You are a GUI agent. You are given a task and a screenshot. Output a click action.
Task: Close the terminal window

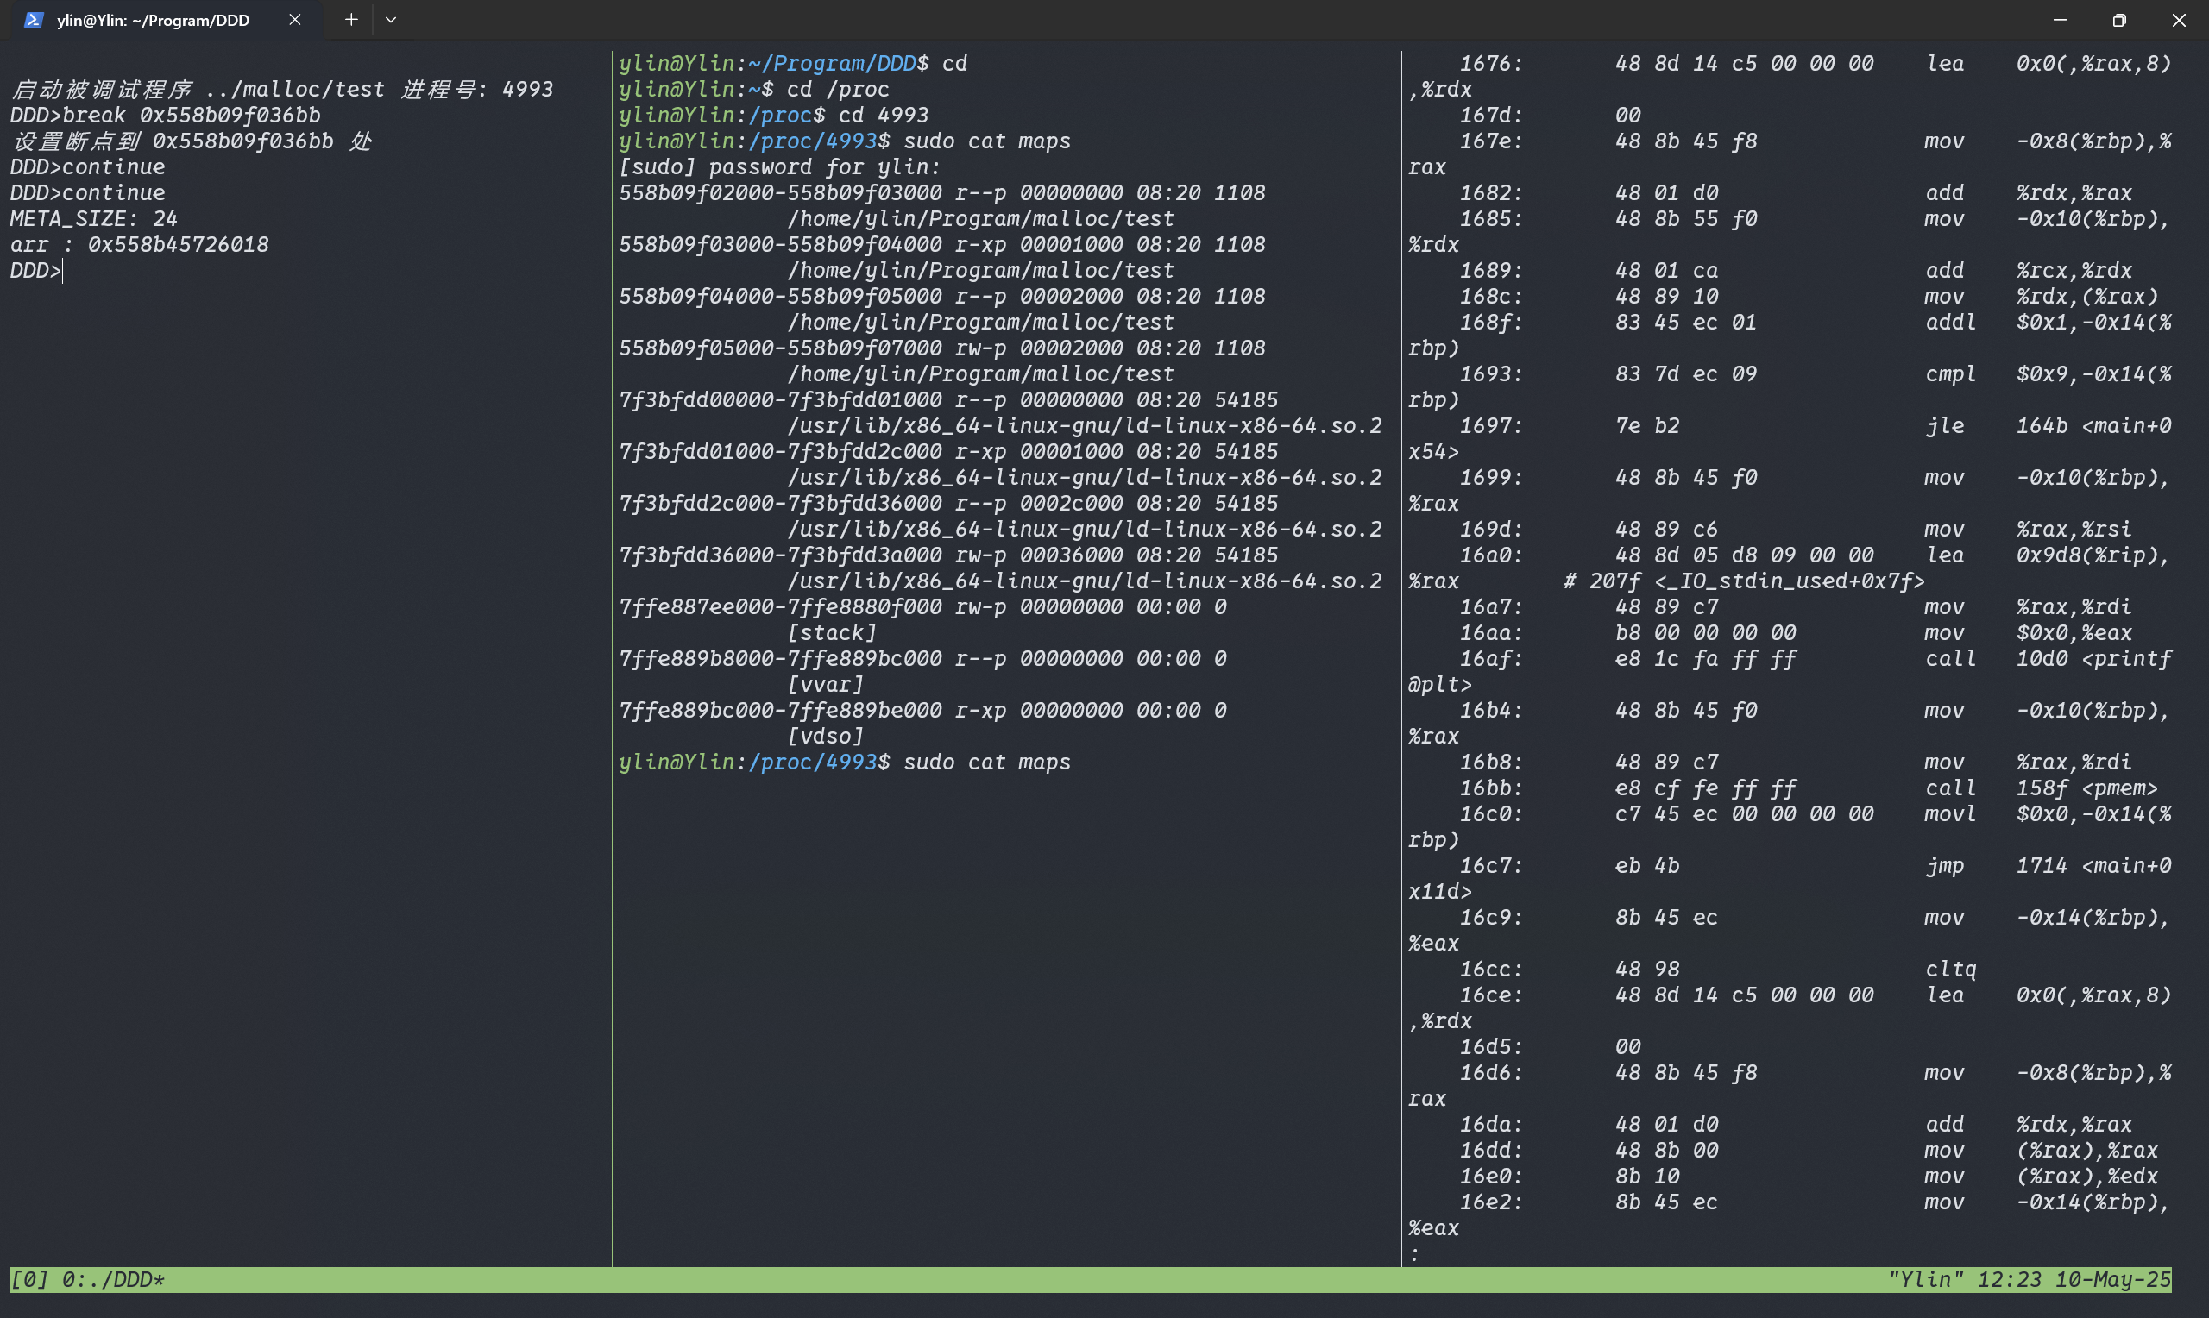pyautogui.click(x=2179, y=20)
